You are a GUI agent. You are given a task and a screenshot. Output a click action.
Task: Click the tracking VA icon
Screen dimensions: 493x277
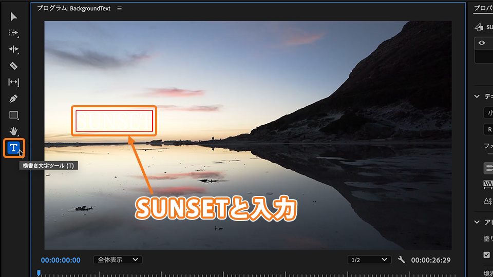coord(488,184)
